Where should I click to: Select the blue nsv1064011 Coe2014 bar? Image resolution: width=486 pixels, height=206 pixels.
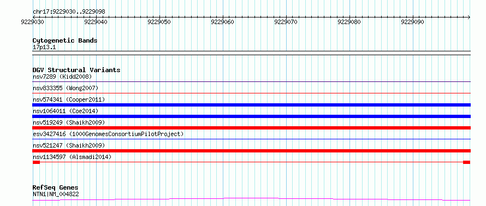pyautogui.click(x=251, y=116)
